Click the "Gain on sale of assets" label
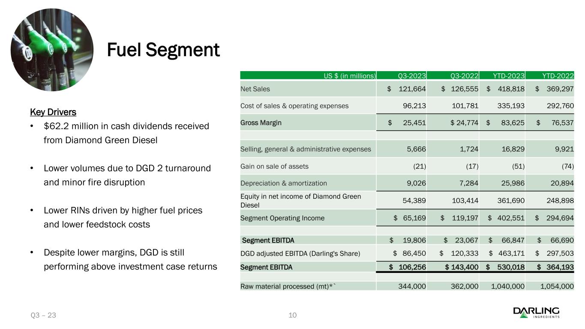 coord(274,166)
